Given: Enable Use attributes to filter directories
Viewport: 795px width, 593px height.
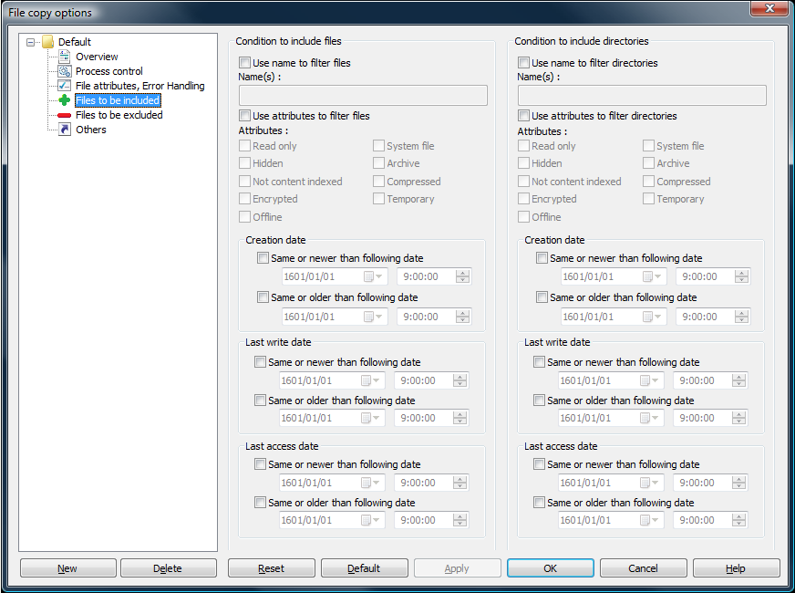Looking at the screenshot, I should coord(522,116).
